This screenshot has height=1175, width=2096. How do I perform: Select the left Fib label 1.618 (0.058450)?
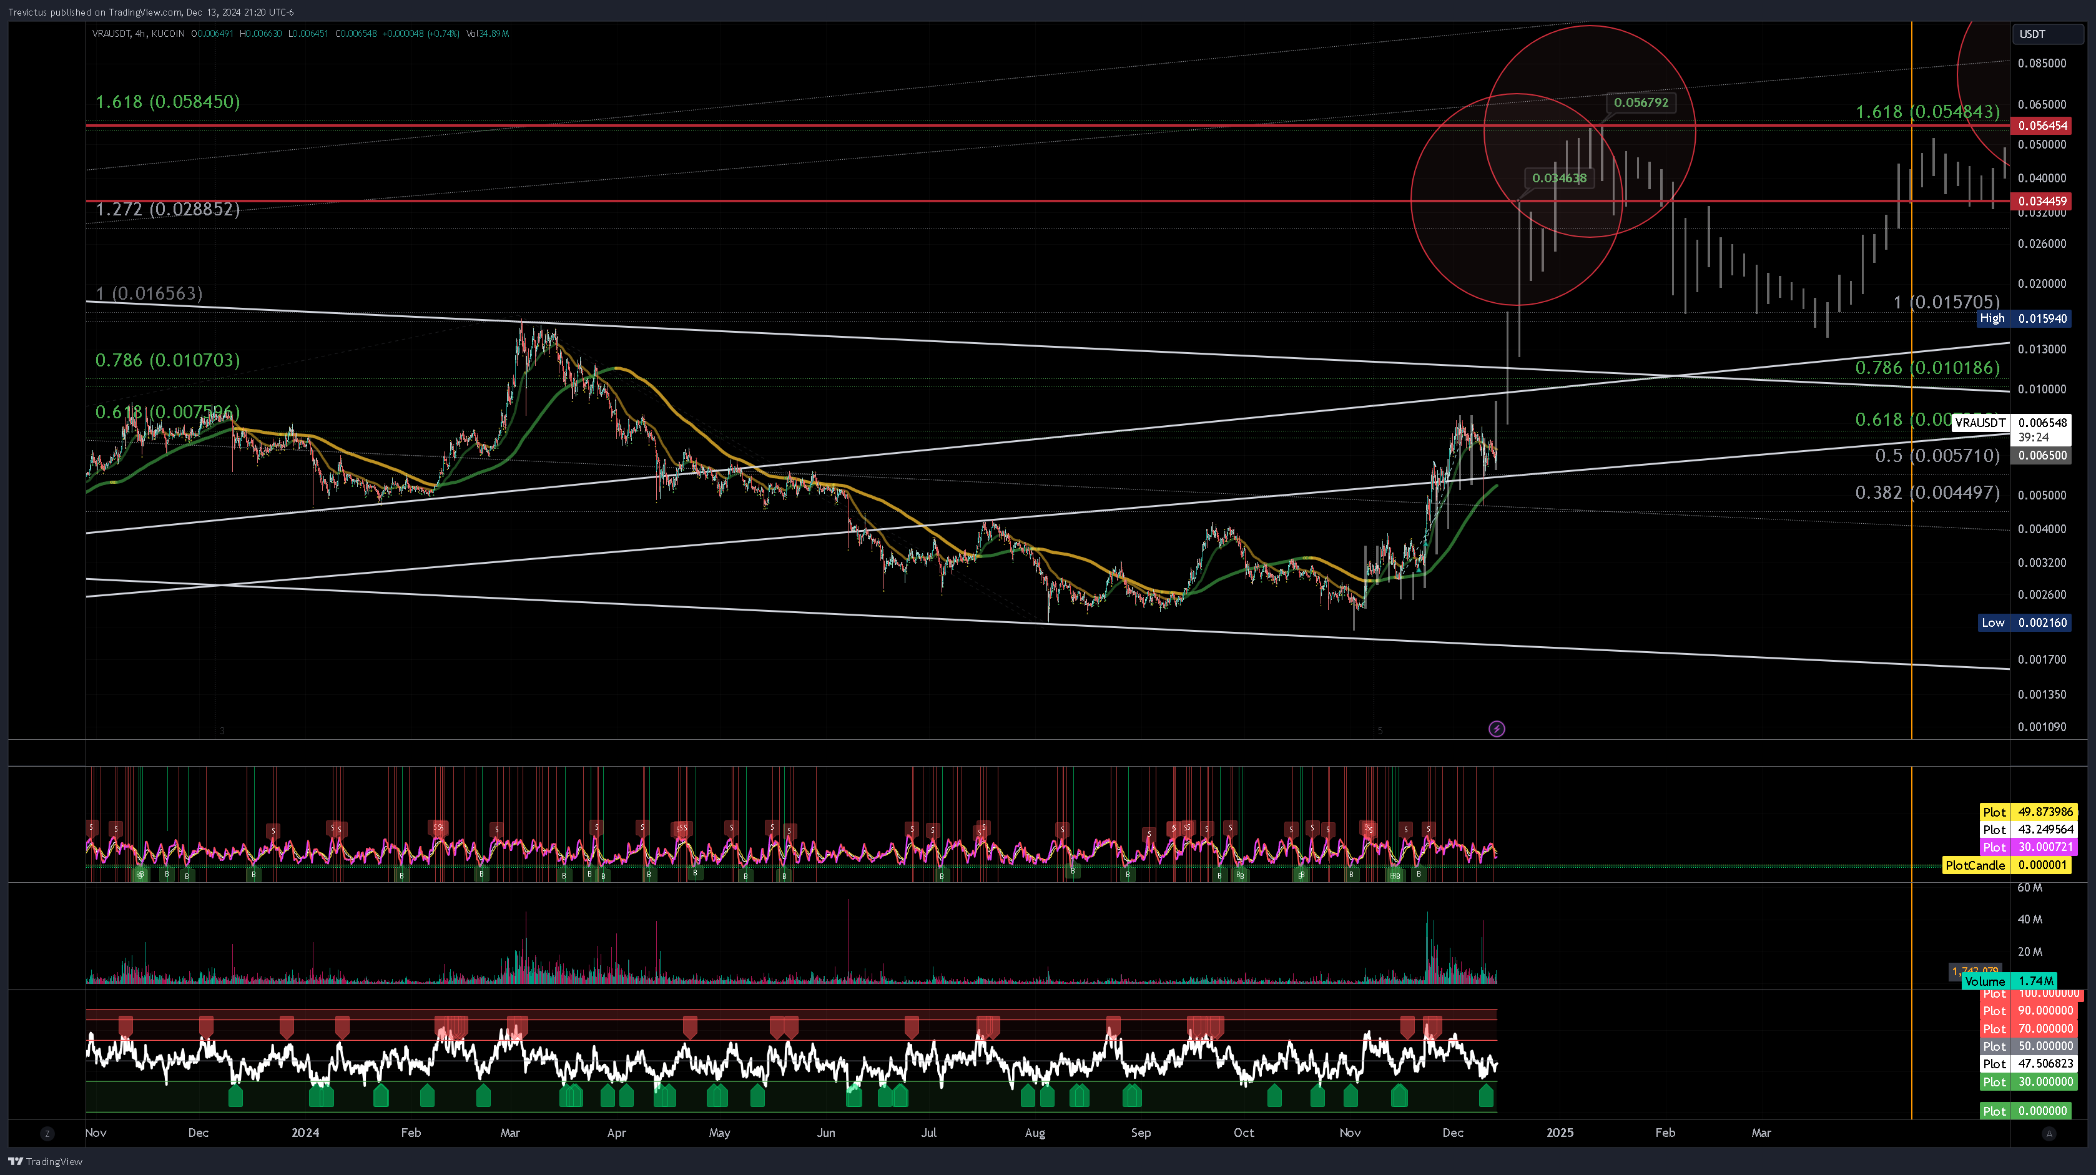coord(167,102)
